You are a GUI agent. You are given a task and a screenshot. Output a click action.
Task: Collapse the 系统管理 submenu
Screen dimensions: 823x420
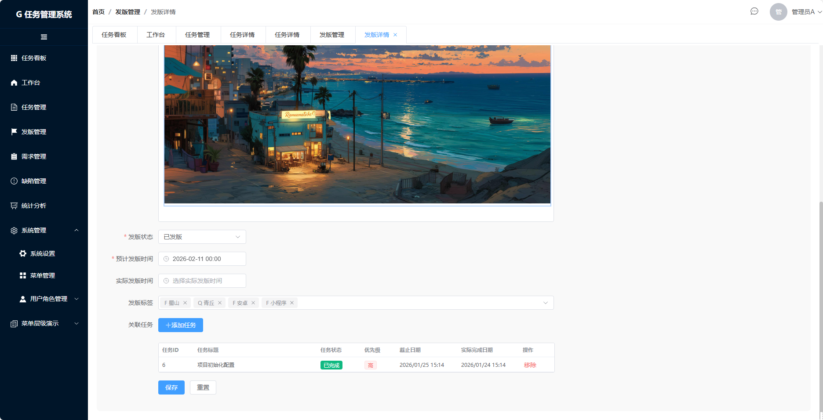pyautogui.click(x=76, y=230)
